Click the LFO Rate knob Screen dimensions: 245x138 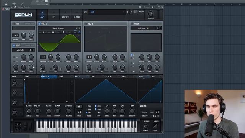107,111
